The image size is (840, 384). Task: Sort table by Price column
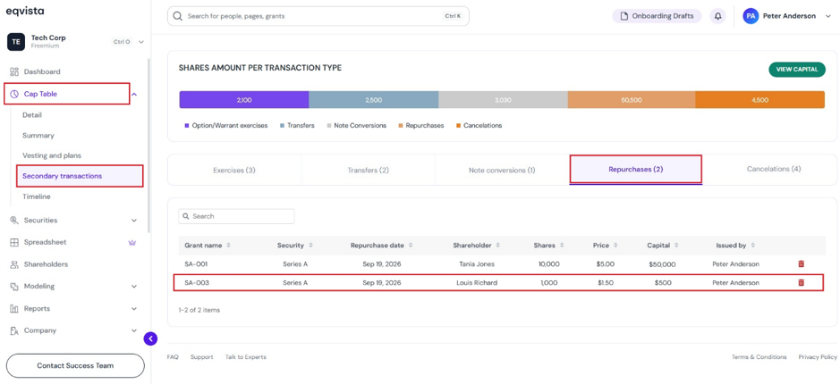615,246
